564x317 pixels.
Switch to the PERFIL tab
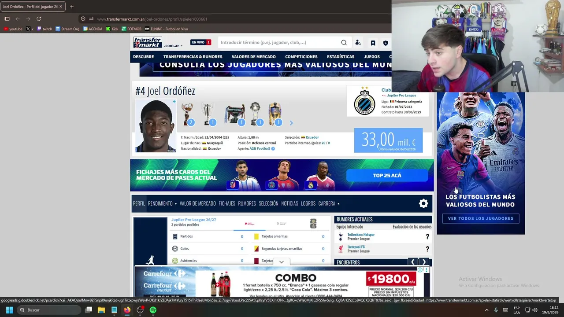(139, 203)
